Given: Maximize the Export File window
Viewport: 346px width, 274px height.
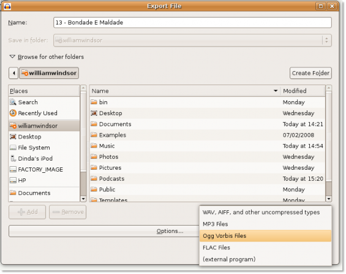Looking at the screenshot, I should (321, 6).
